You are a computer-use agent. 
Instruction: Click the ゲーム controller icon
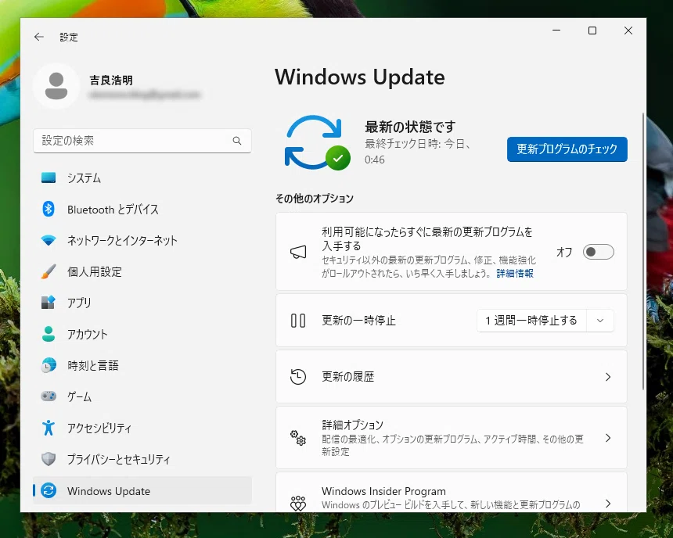[49, 396]
